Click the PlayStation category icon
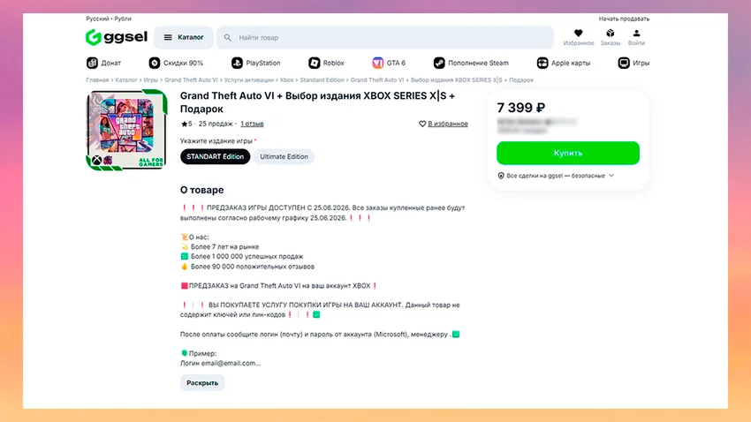751x422 pixels. point(237,63)
